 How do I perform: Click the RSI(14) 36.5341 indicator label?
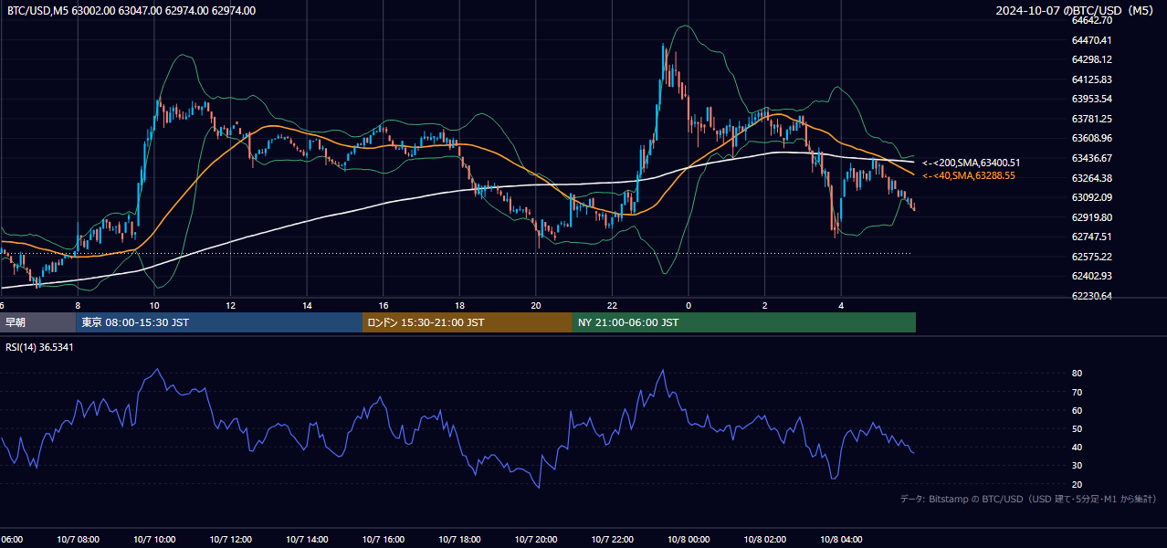[40, 347]
